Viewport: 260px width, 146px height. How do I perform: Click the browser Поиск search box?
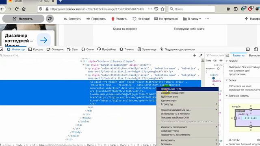(191, 9)
